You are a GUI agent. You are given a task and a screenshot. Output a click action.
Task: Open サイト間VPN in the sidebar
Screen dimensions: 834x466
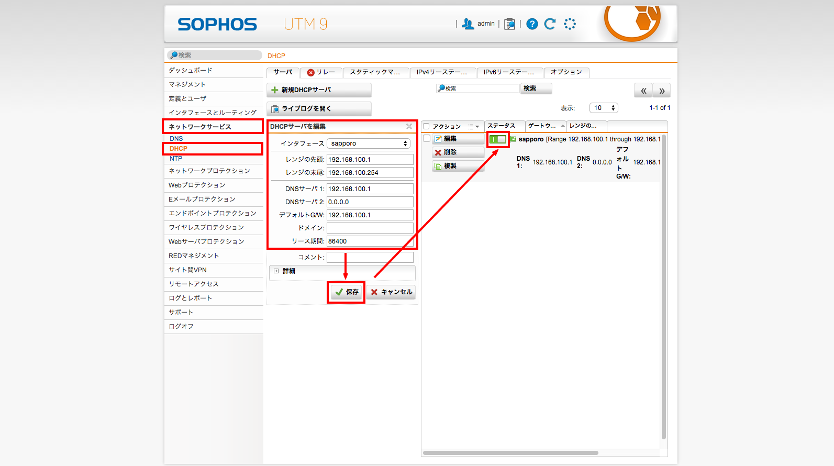(214, 270)
